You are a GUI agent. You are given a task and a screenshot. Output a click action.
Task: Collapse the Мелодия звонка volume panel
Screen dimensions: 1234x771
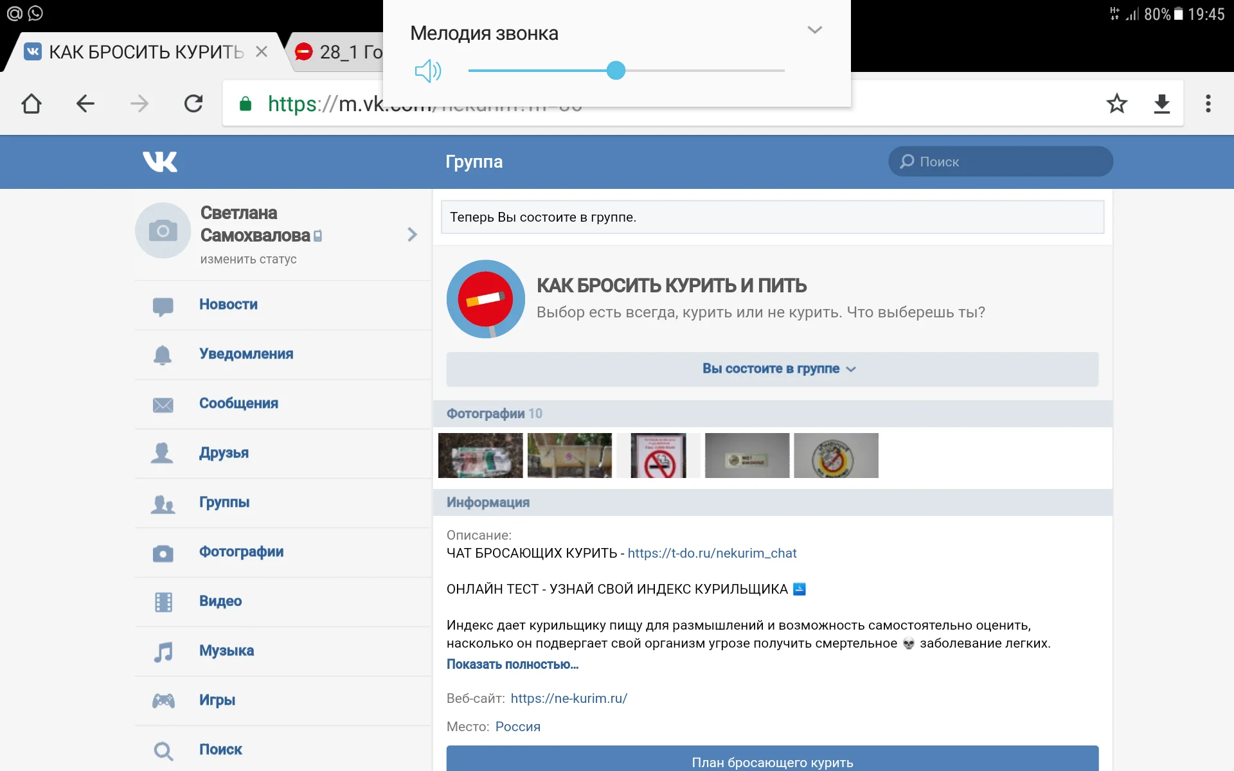(x=815, y=29)
